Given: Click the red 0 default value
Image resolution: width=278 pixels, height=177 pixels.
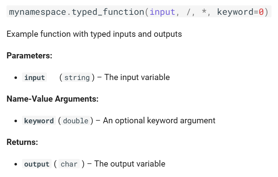Looking at the screenshot, I should (261, 12).
